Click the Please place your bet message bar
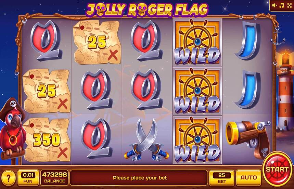This screenshot has height=189, width=294. click(139, 178)
